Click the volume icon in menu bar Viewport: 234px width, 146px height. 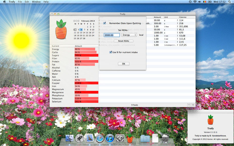pos(200,2)
